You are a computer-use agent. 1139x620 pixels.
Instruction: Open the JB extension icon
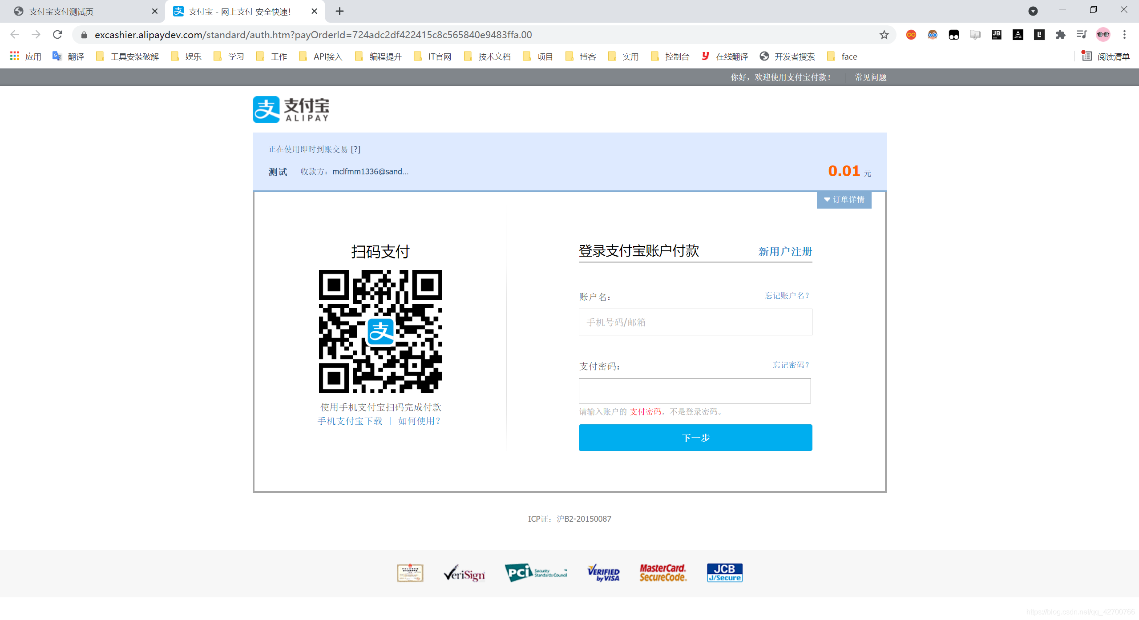(997, 35)
